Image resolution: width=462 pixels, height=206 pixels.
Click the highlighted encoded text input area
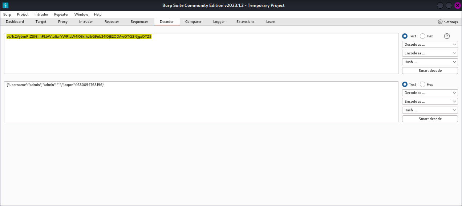coord(79,36)
